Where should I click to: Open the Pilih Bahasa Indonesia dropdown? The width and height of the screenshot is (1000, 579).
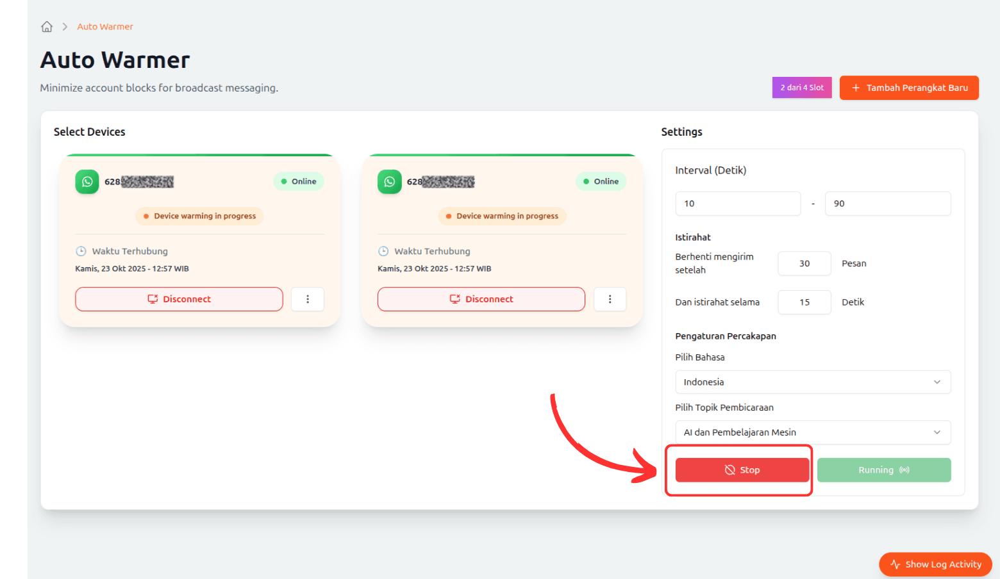[812, 382]
